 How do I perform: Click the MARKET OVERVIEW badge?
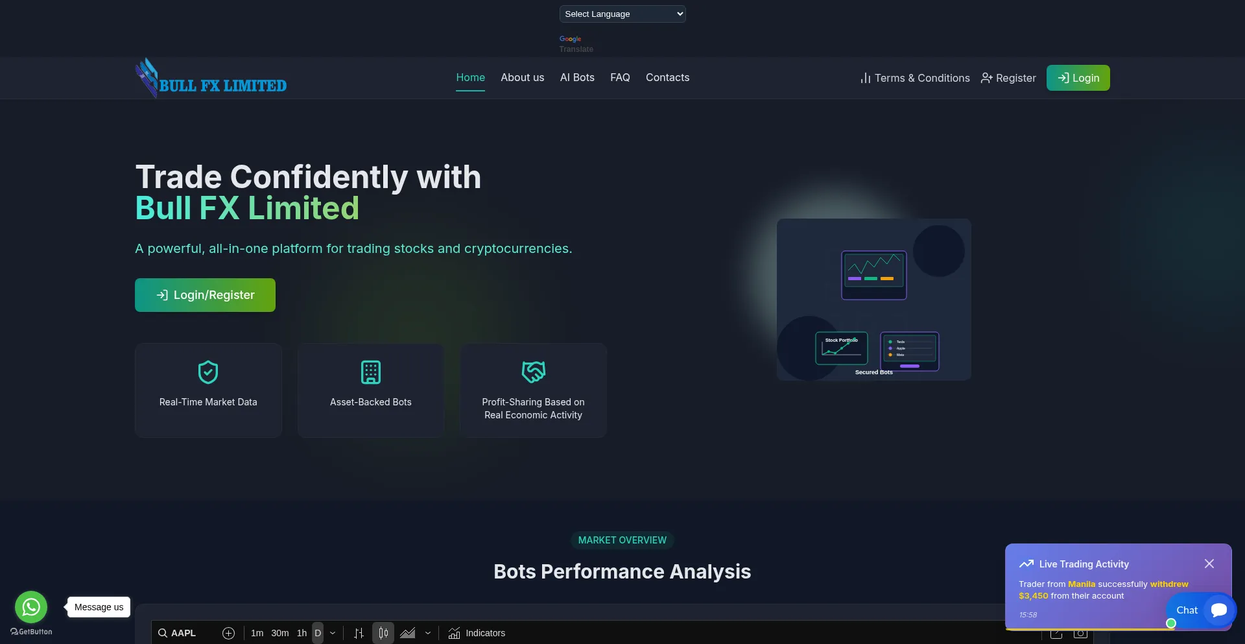pyautogui.click(x=622, y=540)
